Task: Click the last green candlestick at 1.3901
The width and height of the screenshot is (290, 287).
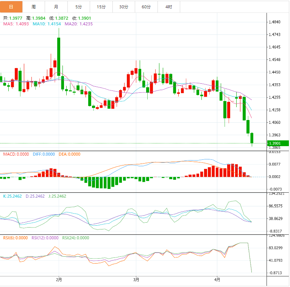Action: 252,138
